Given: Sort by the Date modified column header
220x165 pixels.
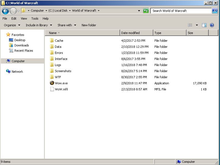Looking at the screenshot, I should 136,33.
